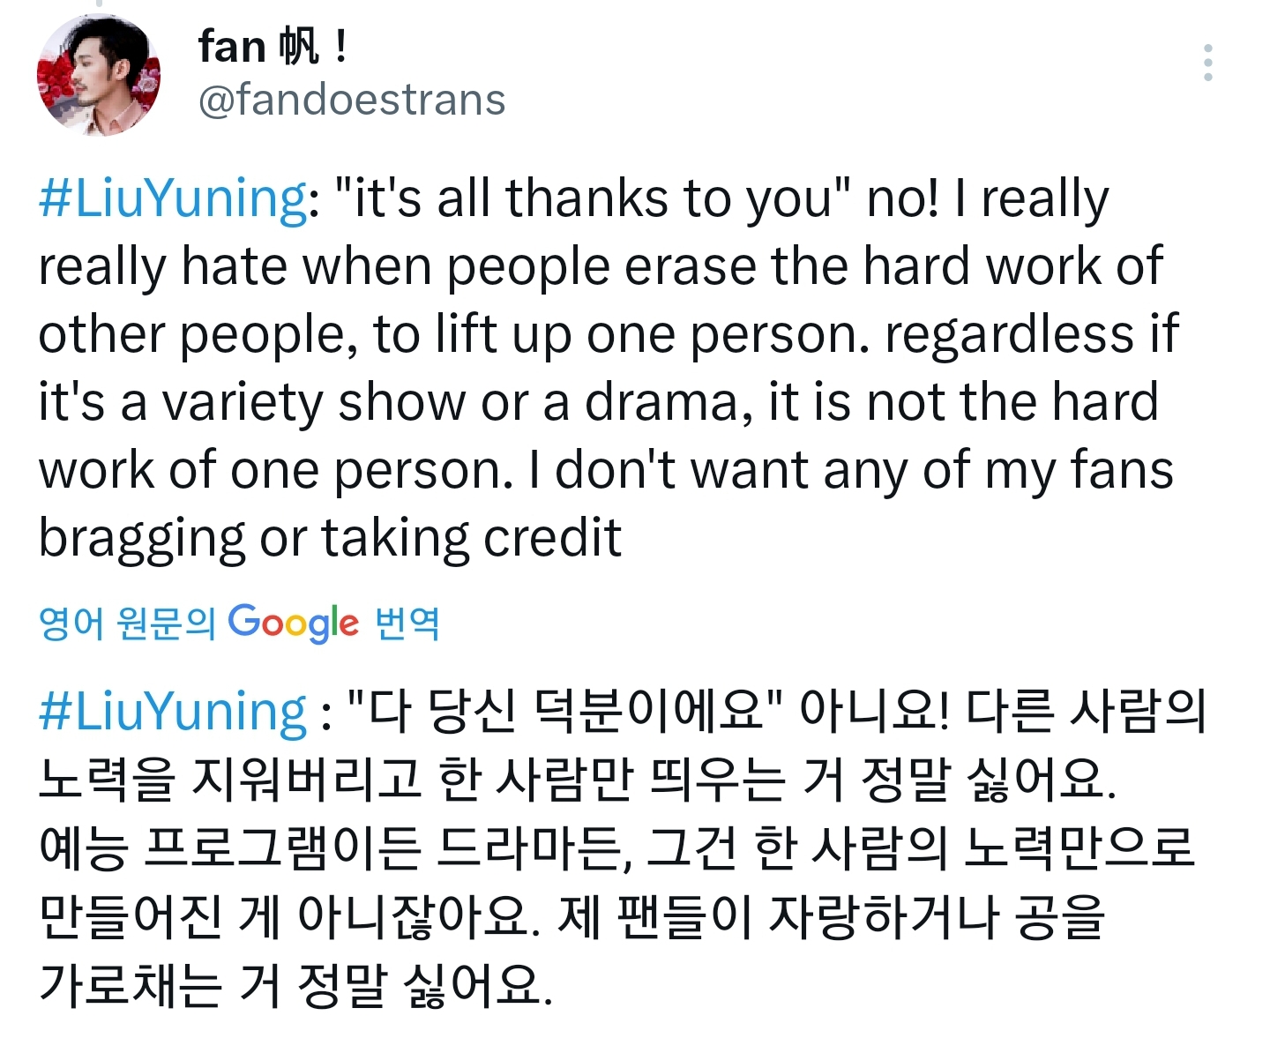Click the fan 帆 profile avatar
Screen dimensions: 1270x1053
pos(99,75)
